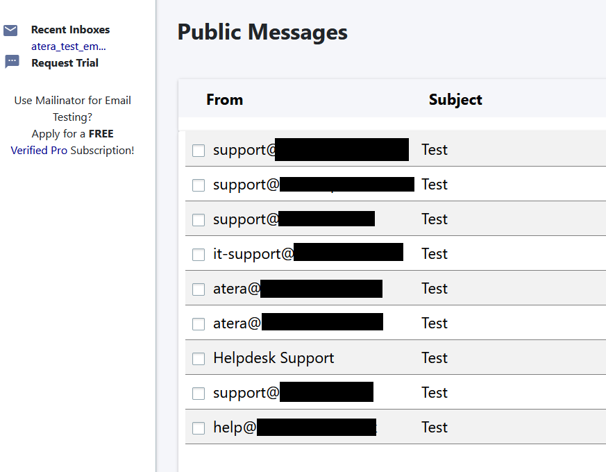Viewport: 606px width, 472px height.
Task: Click the chat bubble icon beside Request Trial
Action: point(12,62)
